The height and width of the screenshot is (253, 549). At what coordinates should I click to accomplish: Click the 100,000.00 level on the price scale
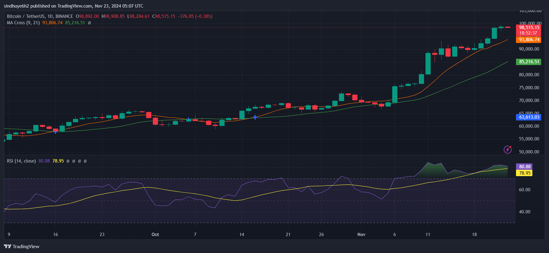click(x=530, y=23)
